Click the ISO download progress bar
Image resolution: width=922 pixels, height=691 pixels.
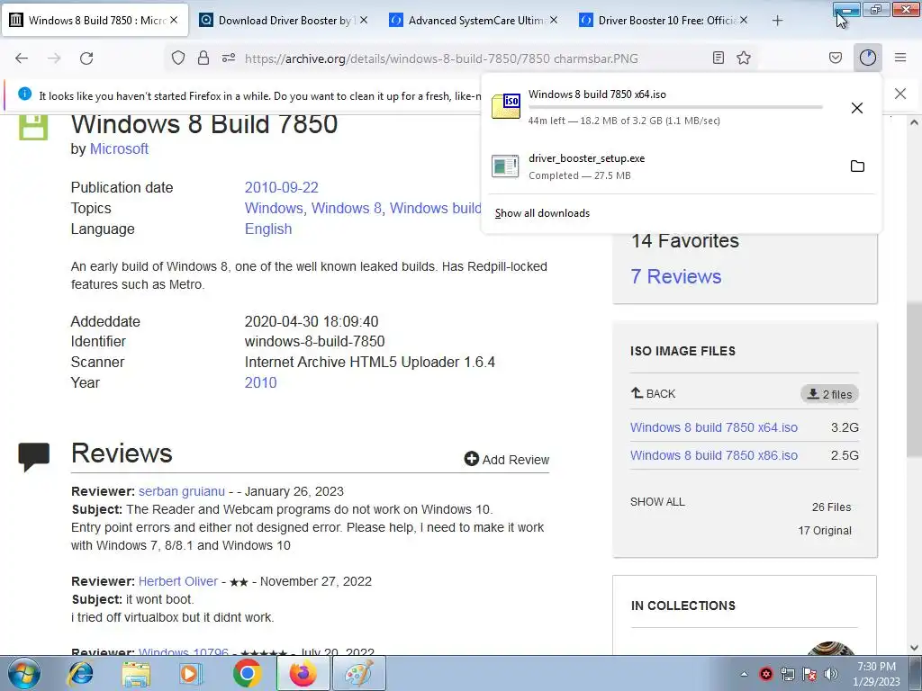pos(675,107)
